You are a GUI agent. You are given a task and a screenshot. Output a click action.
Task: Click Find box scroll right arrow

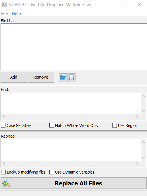pyautogui.click(x=137, y=117)
